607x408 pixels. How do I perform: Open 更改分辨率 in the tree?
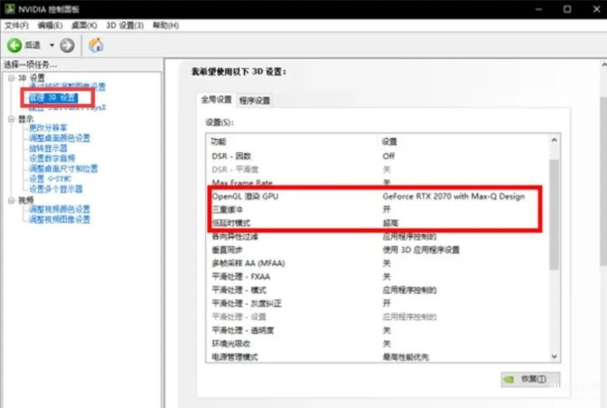click(x=48, y=128)
